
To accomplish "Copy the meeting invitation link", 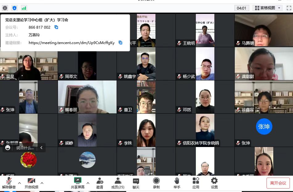I will pyautogui.click(x=120, y=43).
